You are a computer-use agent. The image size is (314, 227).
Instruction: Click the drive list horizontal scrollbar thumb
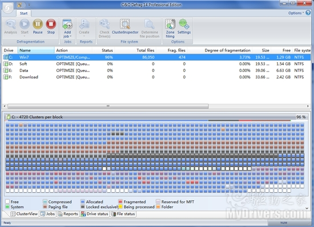pos(108,106)
